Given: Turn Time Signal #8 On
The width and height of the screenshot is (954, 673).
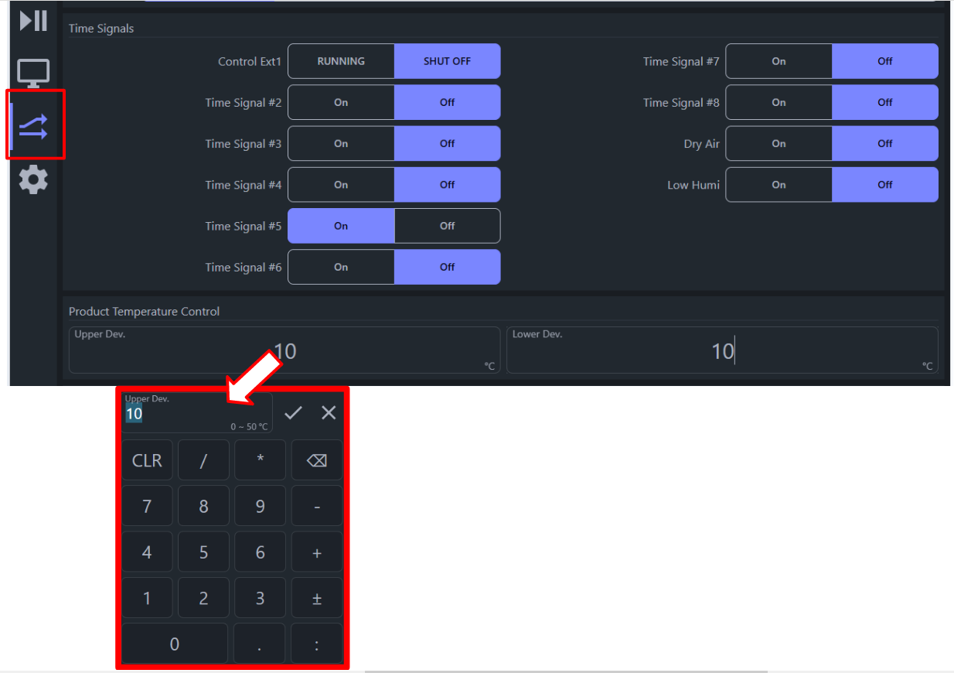Looking at the screenshot, I should tap(779, 102).
